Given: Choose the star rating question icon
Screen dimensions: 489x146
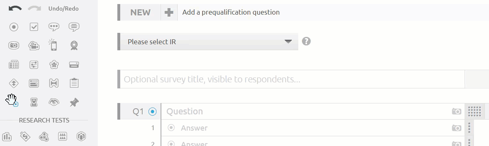Looking at the screenshot, I should (x=54, y=64).
